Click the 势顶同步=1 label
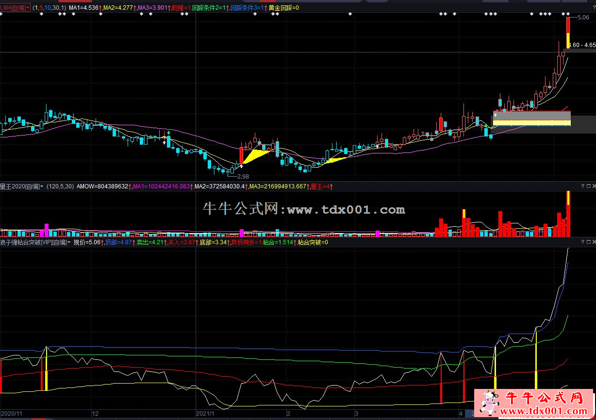Viewport: 596px width, 420px height. tap(246, 242)
